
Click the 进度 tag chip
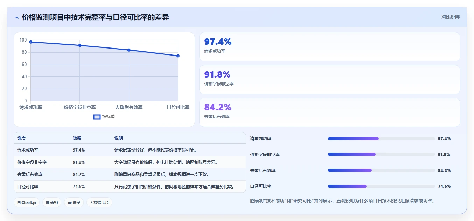pyautogui.click(x=74, y=202)
